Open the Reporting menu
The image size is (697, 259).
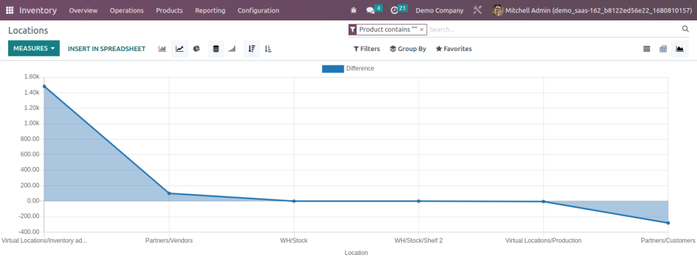[210, 10]
